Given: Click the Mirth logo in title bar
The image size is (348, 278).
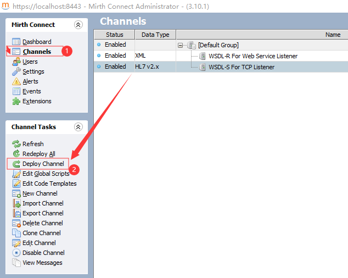Looking at the screenshot, I should [x=5, y=6].
